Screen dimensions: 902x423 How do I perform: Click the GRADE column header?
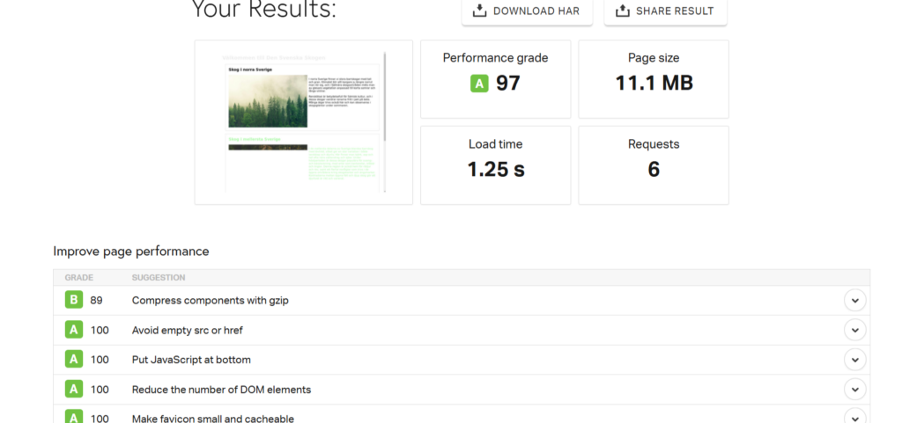tap(78, 278)
